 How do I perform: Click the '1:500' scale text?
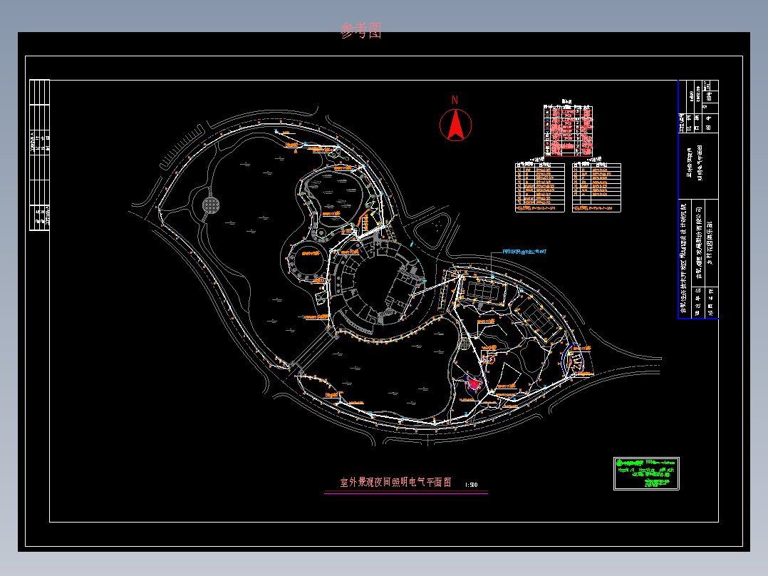(471, 485)
